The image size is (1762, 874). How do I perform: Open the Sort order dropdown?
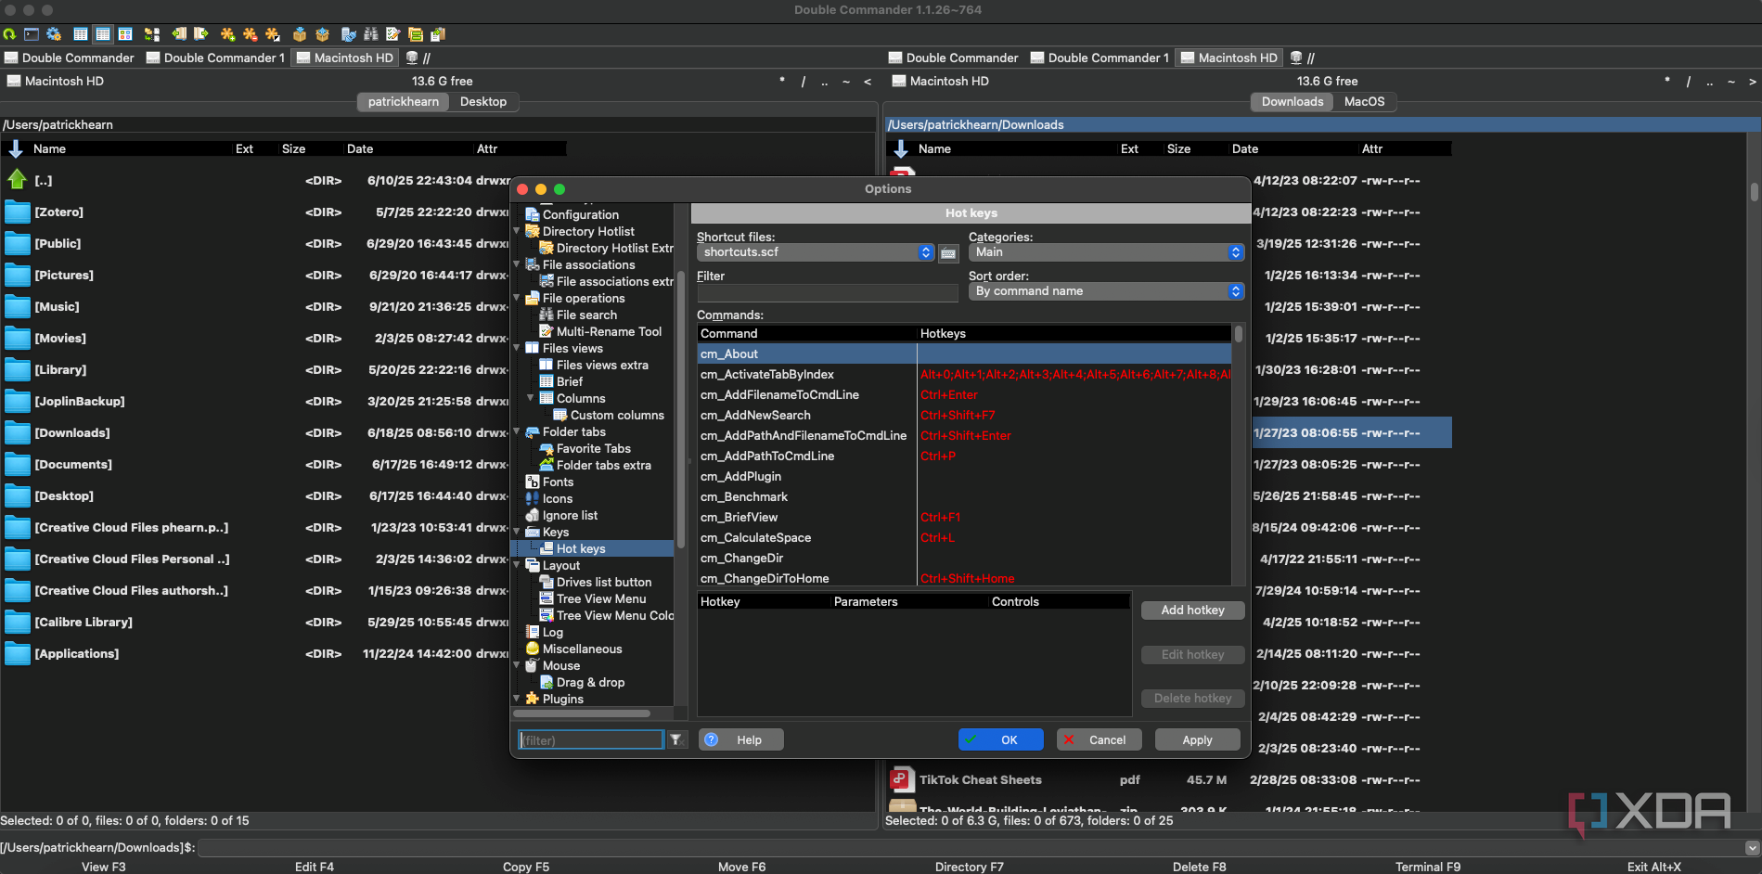point(1105,291)
